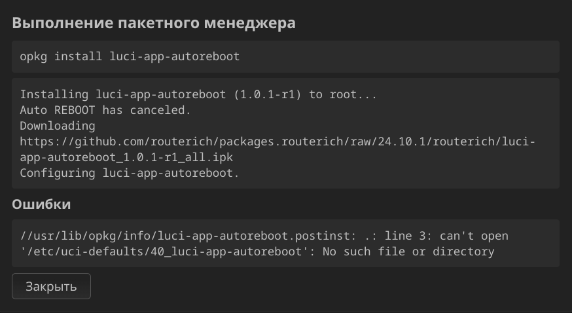Click the word REBOOT in output
The width and height of the screenshot is (572, 313).
pos(75,110)
